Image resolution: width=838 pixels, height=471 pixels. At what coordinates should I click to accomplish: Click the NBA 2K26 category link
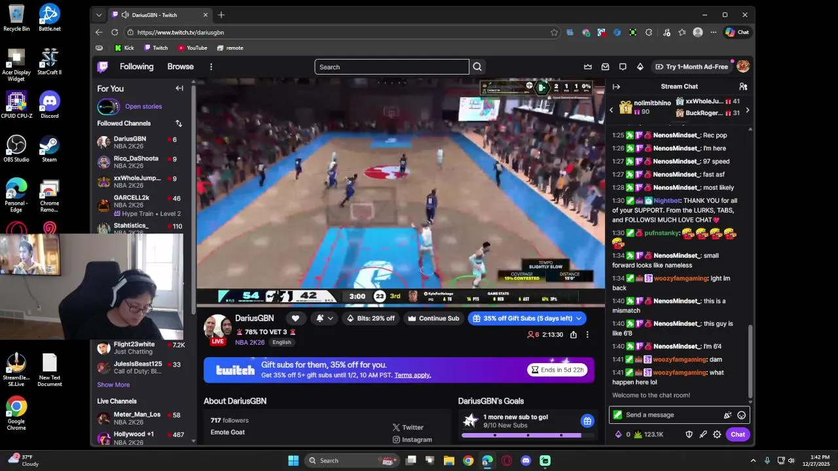250,342
